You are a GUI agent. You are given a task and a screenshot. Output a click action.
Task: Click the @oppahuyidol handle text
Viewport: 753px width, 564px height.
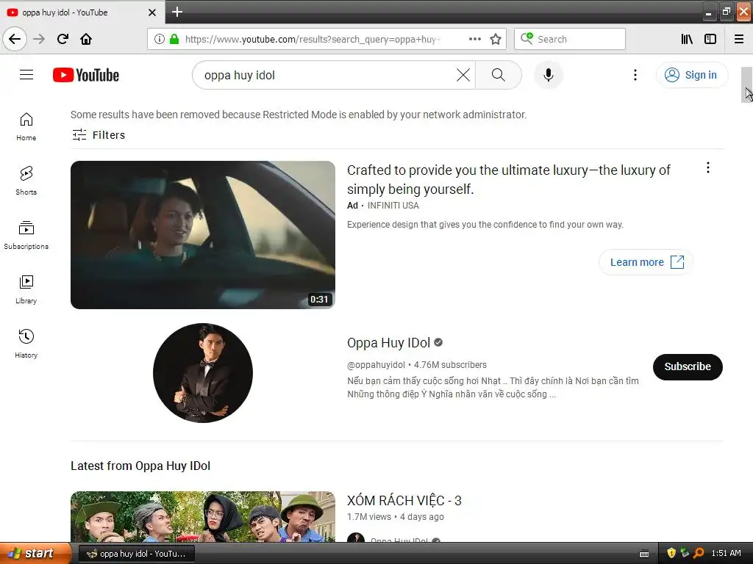click(x=376, y=365)
